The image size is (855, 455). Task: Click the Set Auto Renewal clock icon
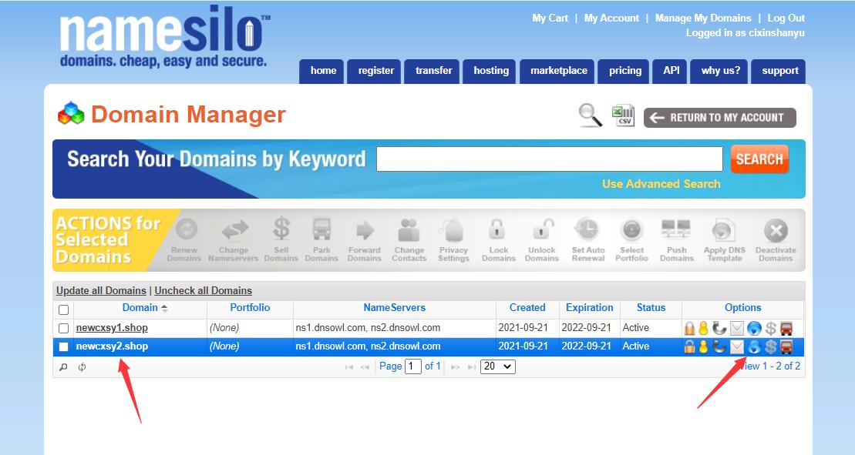[x=587, y=229]
